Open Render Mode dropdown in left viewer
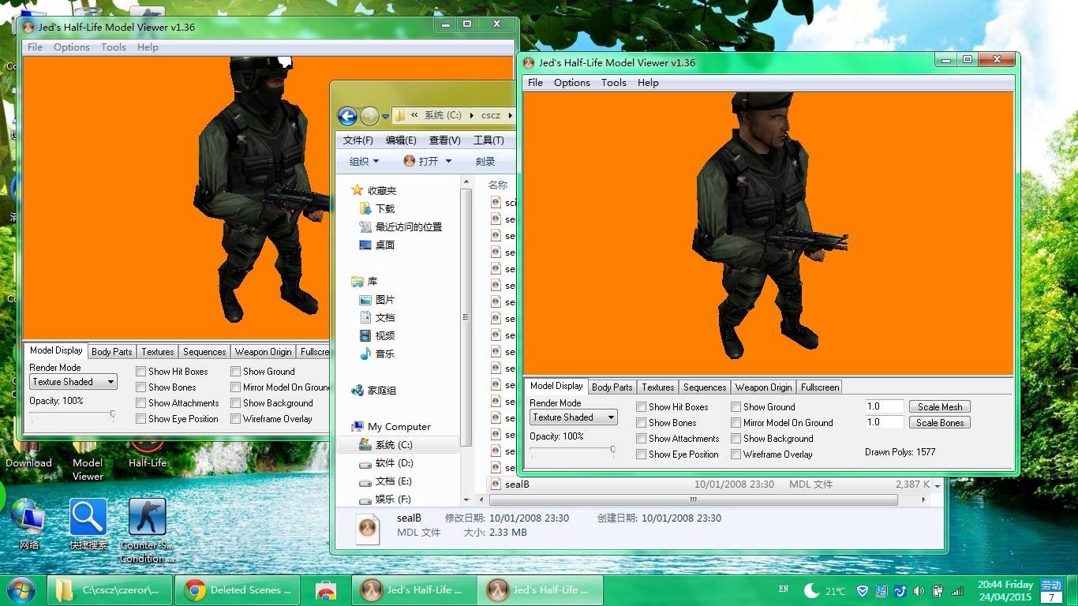1078x606 pixels. point(73,382)
